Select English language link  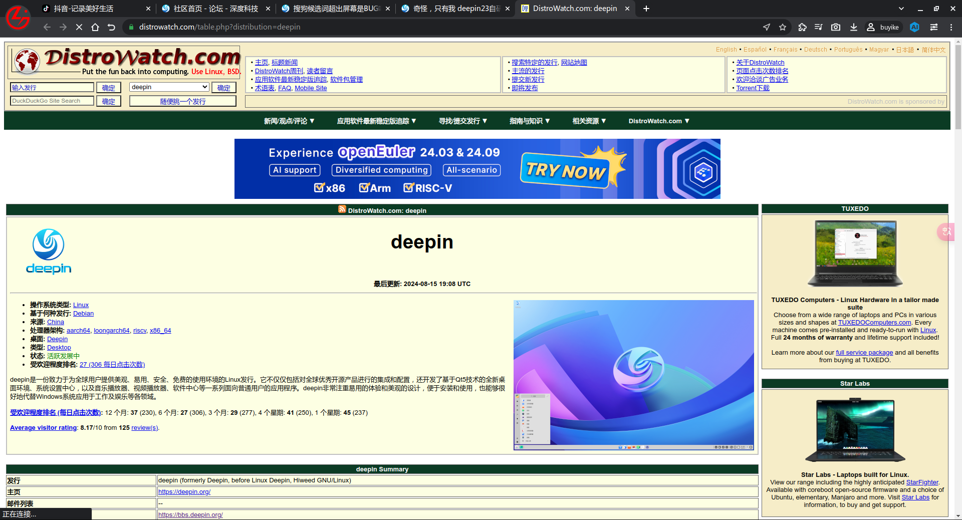click(727, 50)
